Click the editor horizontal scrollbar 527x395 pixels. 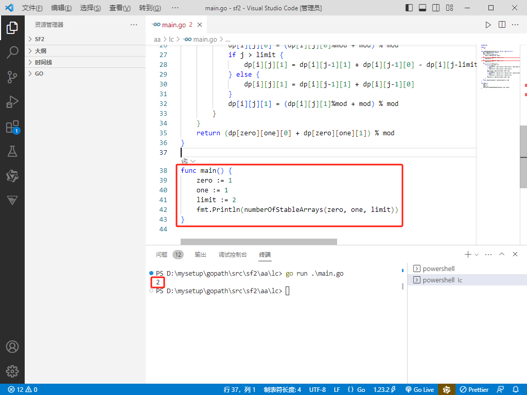coord(259,242)
